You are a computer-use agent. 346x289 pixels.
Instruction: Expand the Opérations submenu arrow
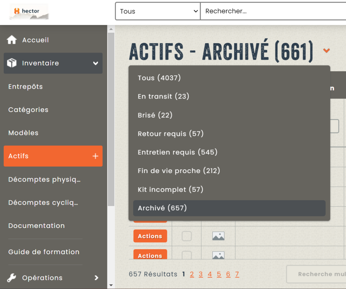[96, 278]
